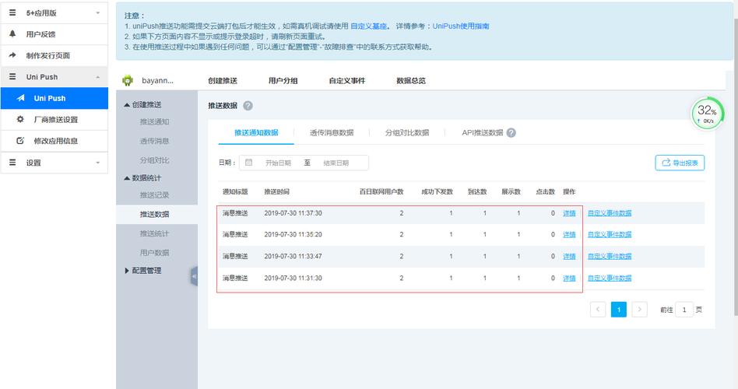Click the help icon next to 推送数据 heading
The image size is (738, 389).
click(248, 106)
